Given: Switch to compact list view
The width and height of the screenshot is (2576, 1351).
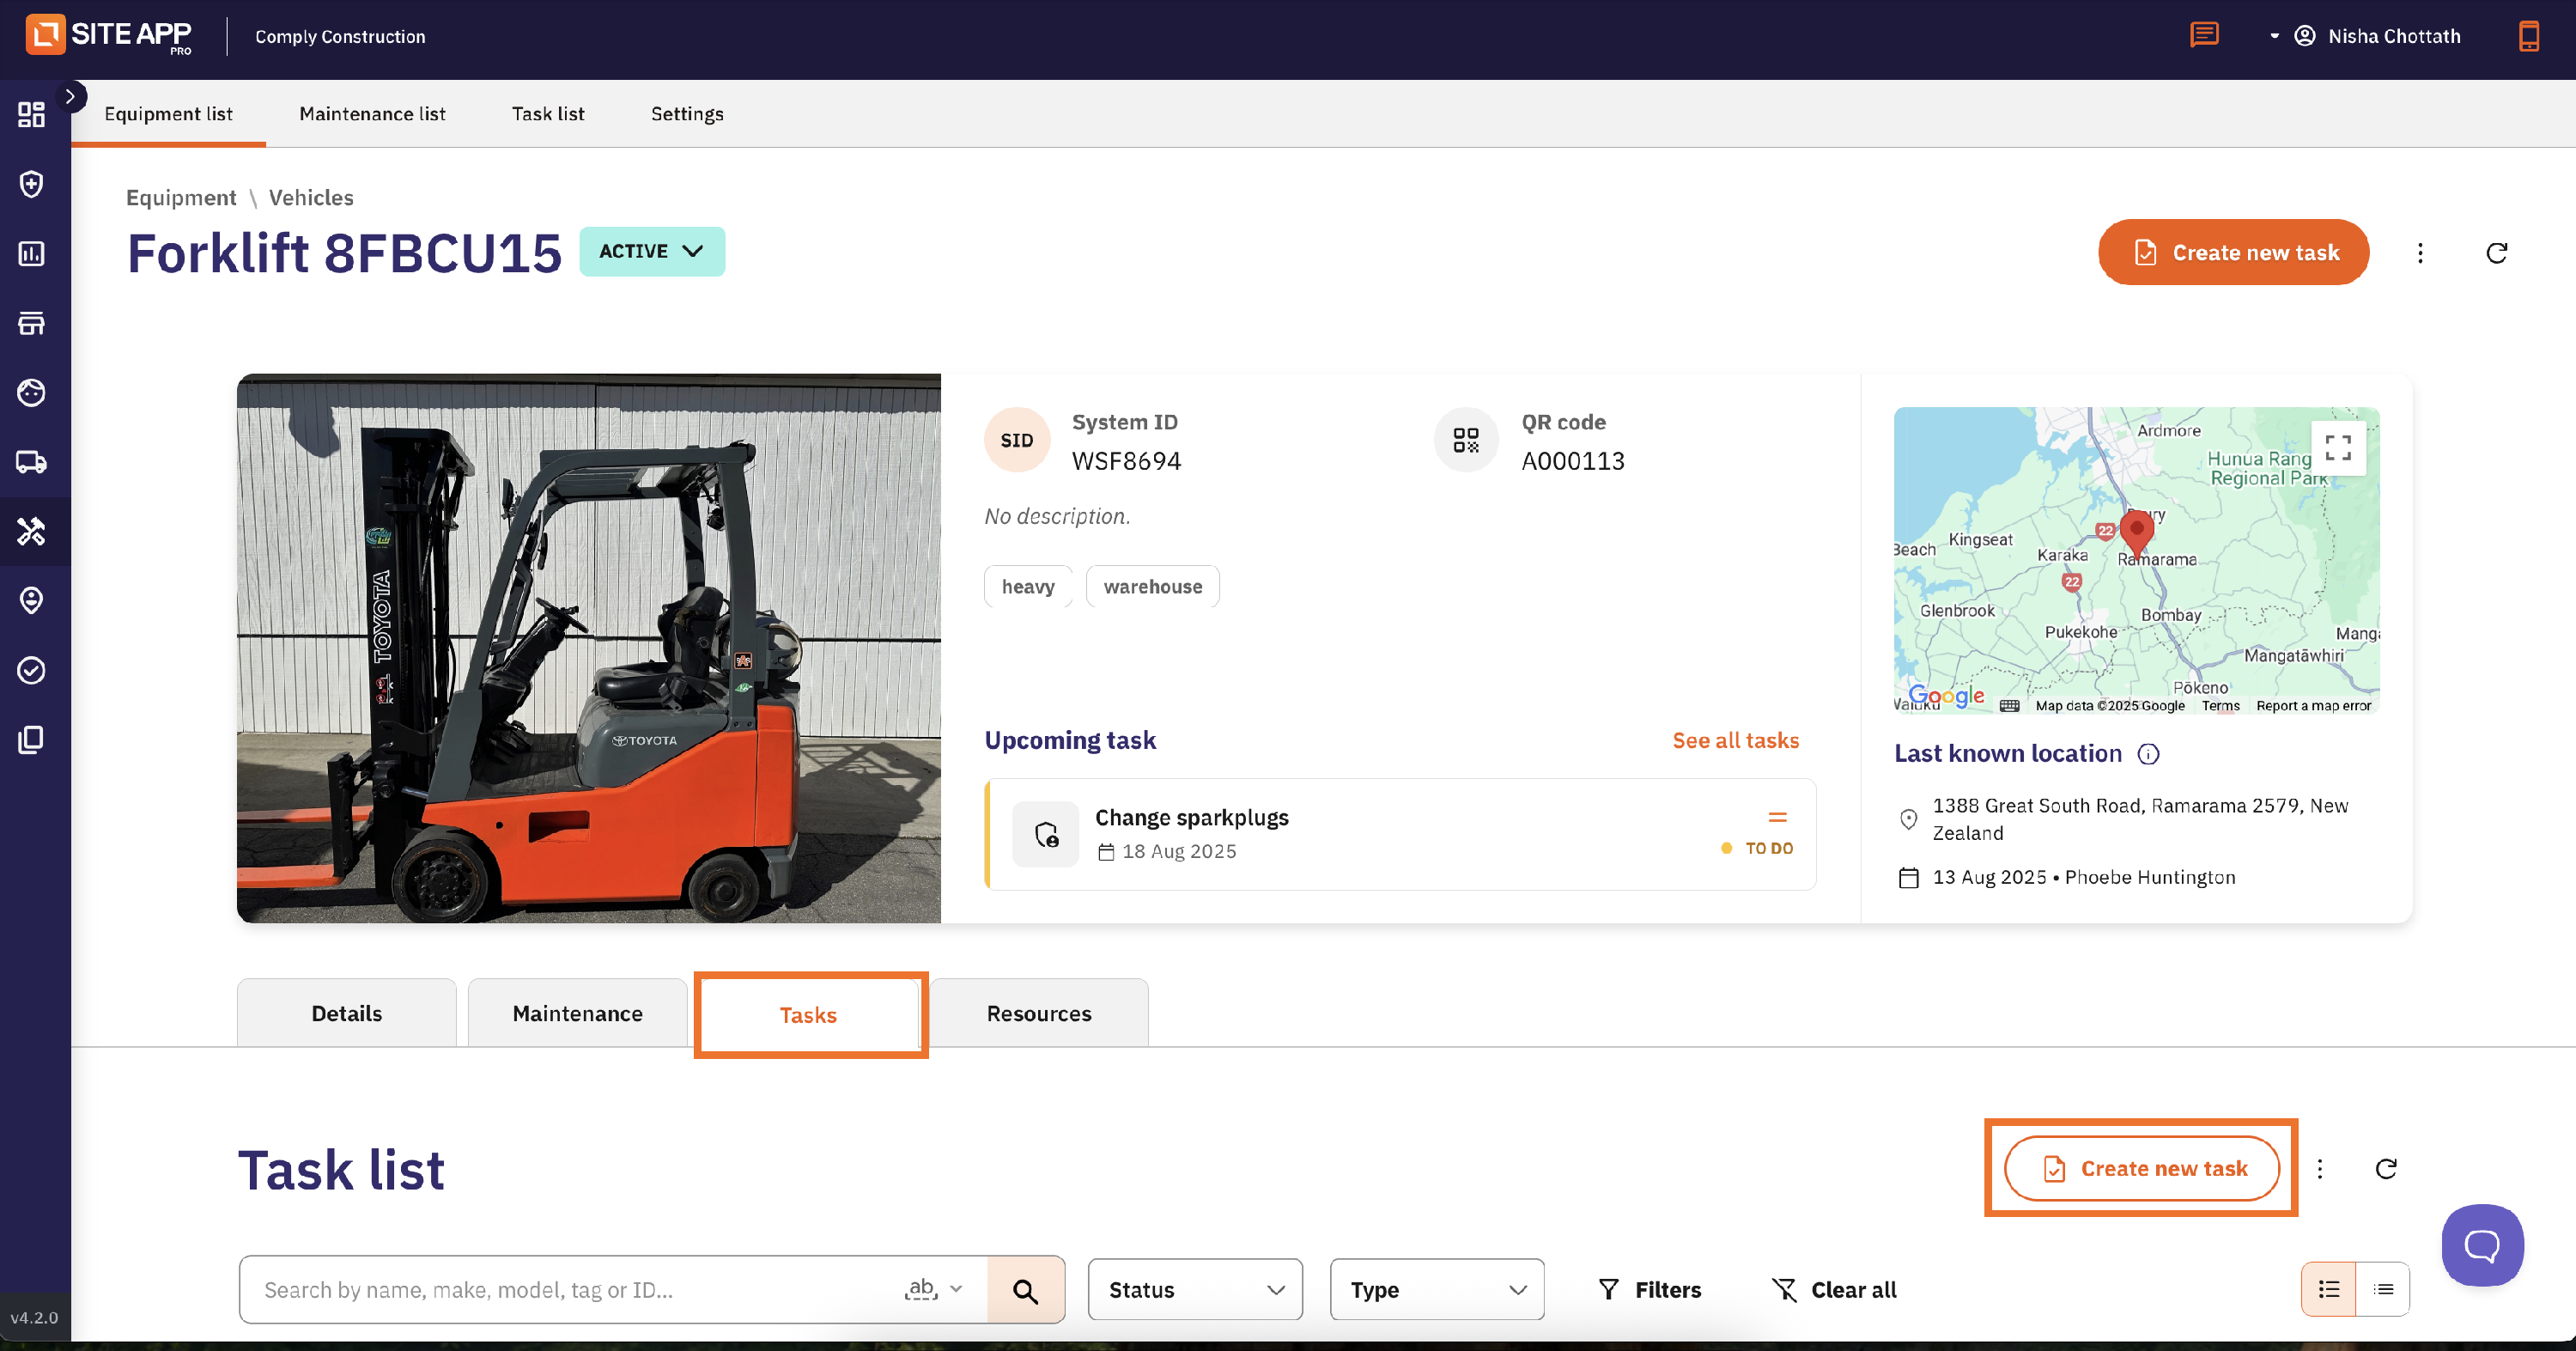Looking at the screenshot, I should pyautogui.click(x=2383, y=1290).
